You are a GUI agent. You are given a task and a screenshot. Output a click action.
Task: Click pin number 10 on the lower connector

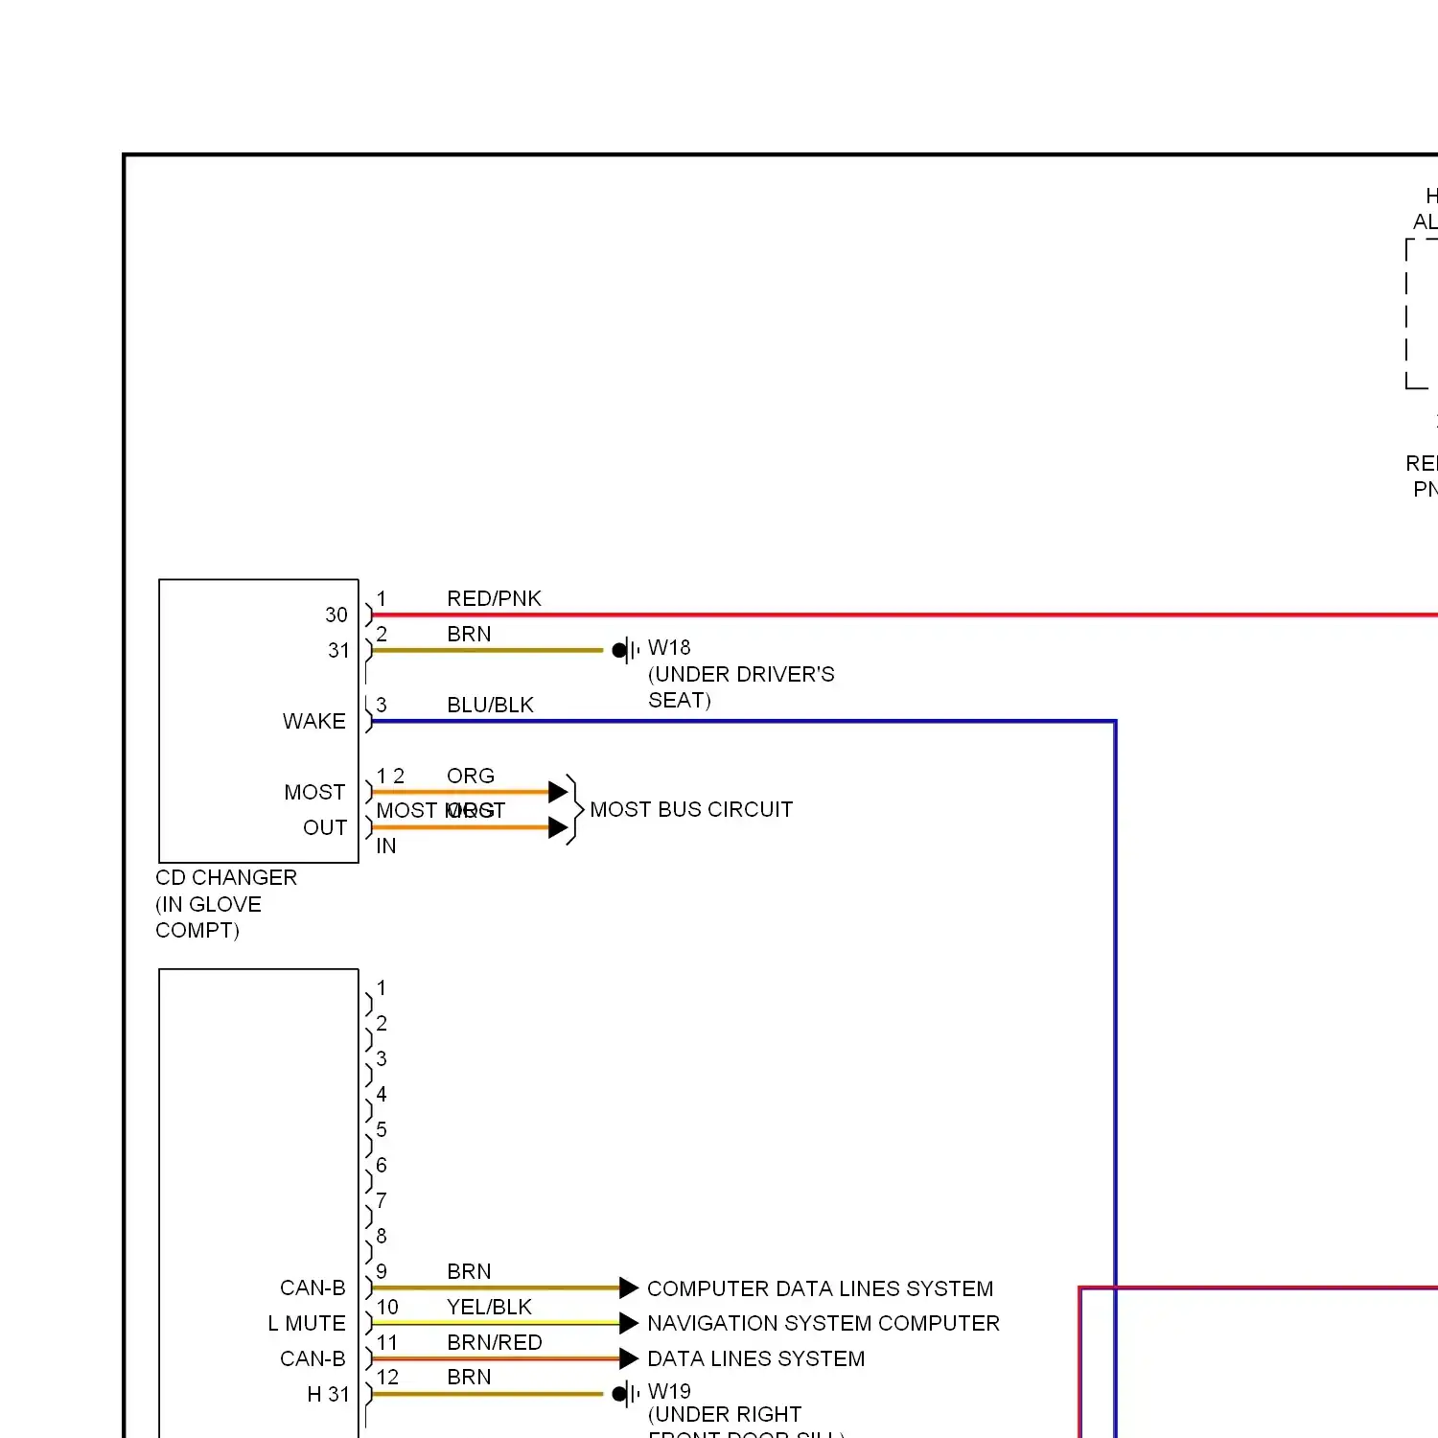pyautogui.click(x=387, y=1307)
